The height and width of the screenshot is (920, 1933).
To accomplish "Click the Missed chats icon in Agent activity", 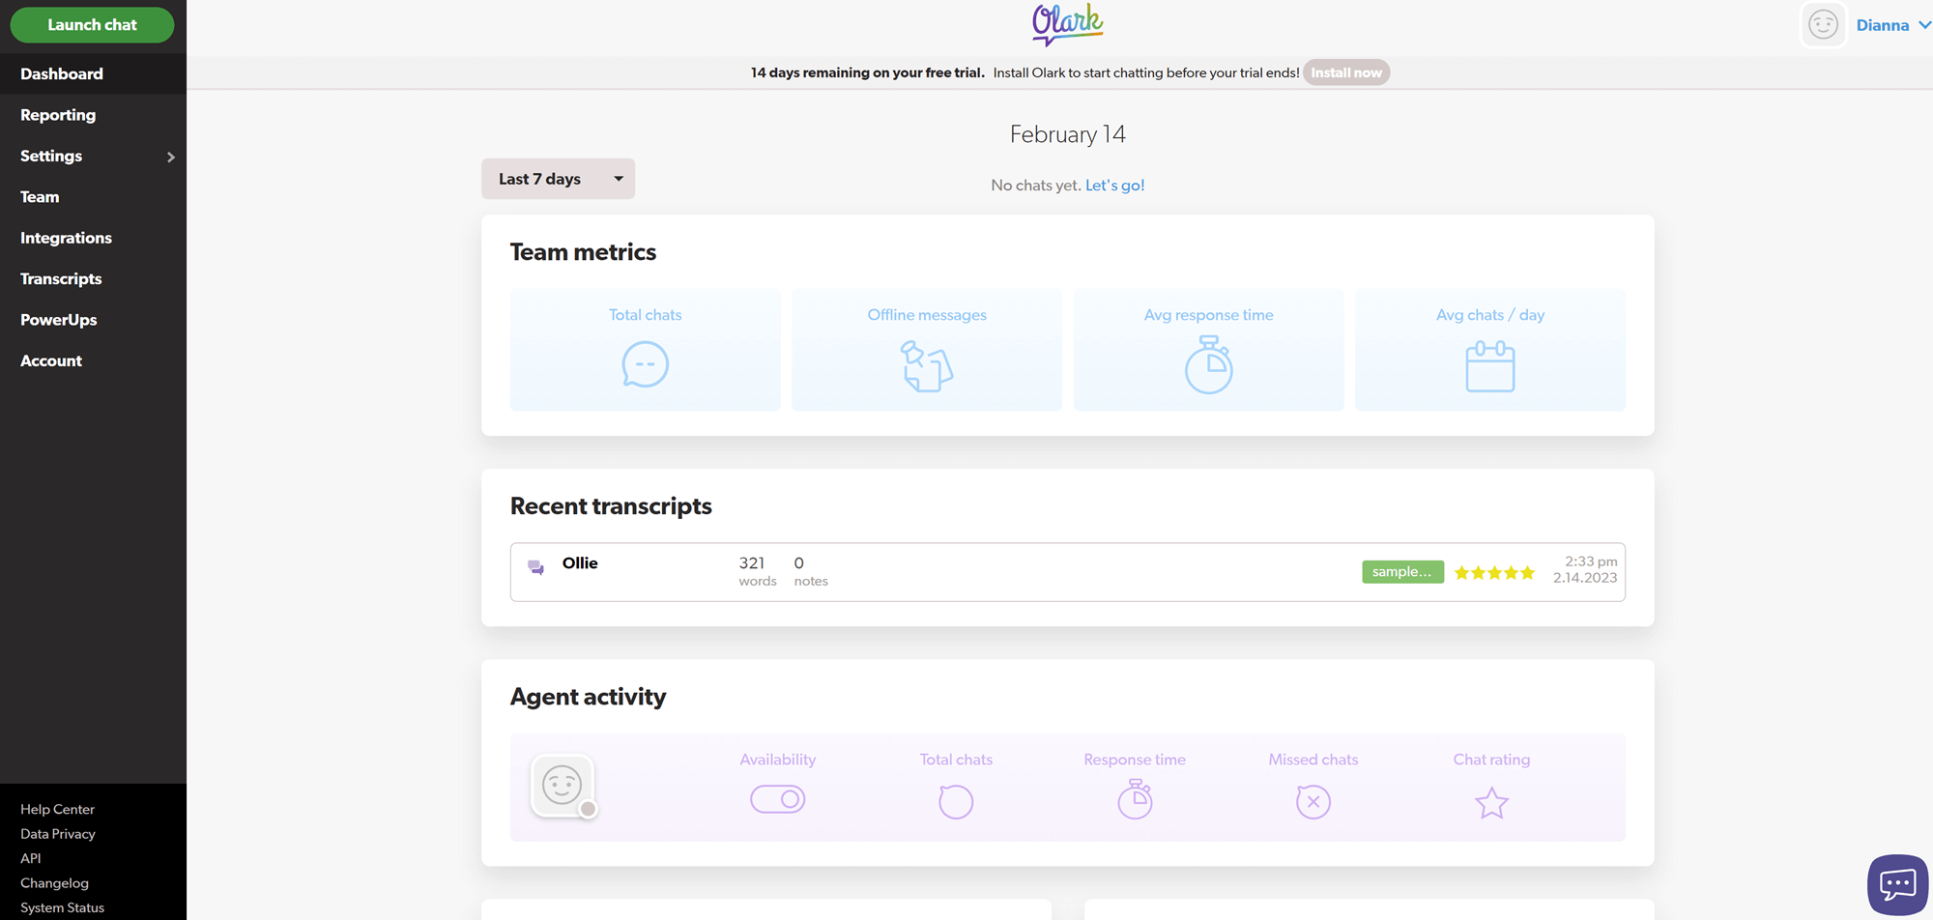I will 1313,801.
